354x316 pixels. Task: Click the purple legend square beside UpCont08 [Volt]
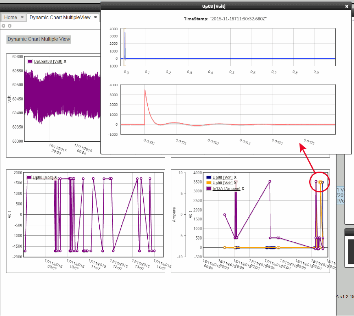tap(29, 60)
